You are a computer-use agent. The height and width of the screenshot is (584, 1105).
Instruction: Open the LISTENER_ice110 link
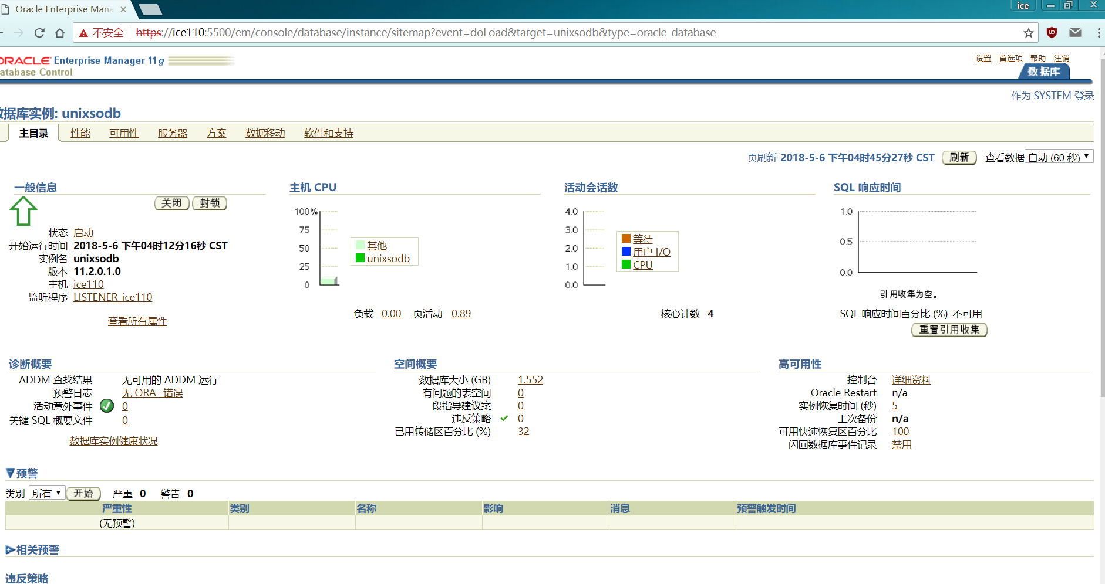(113, 297)
